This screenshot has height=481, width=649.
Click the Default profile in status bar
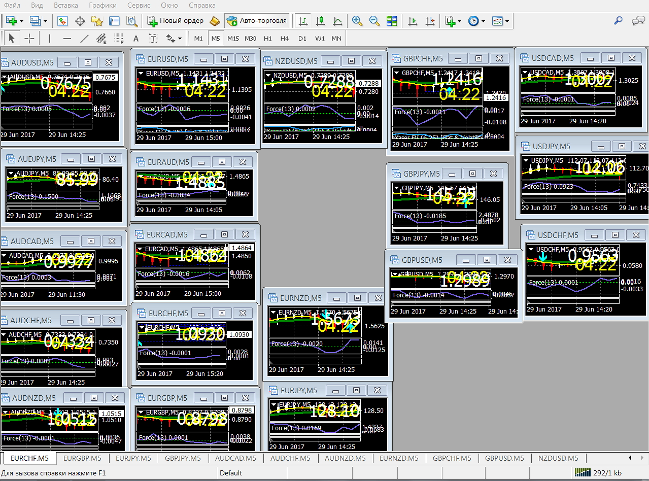[231, 473]
